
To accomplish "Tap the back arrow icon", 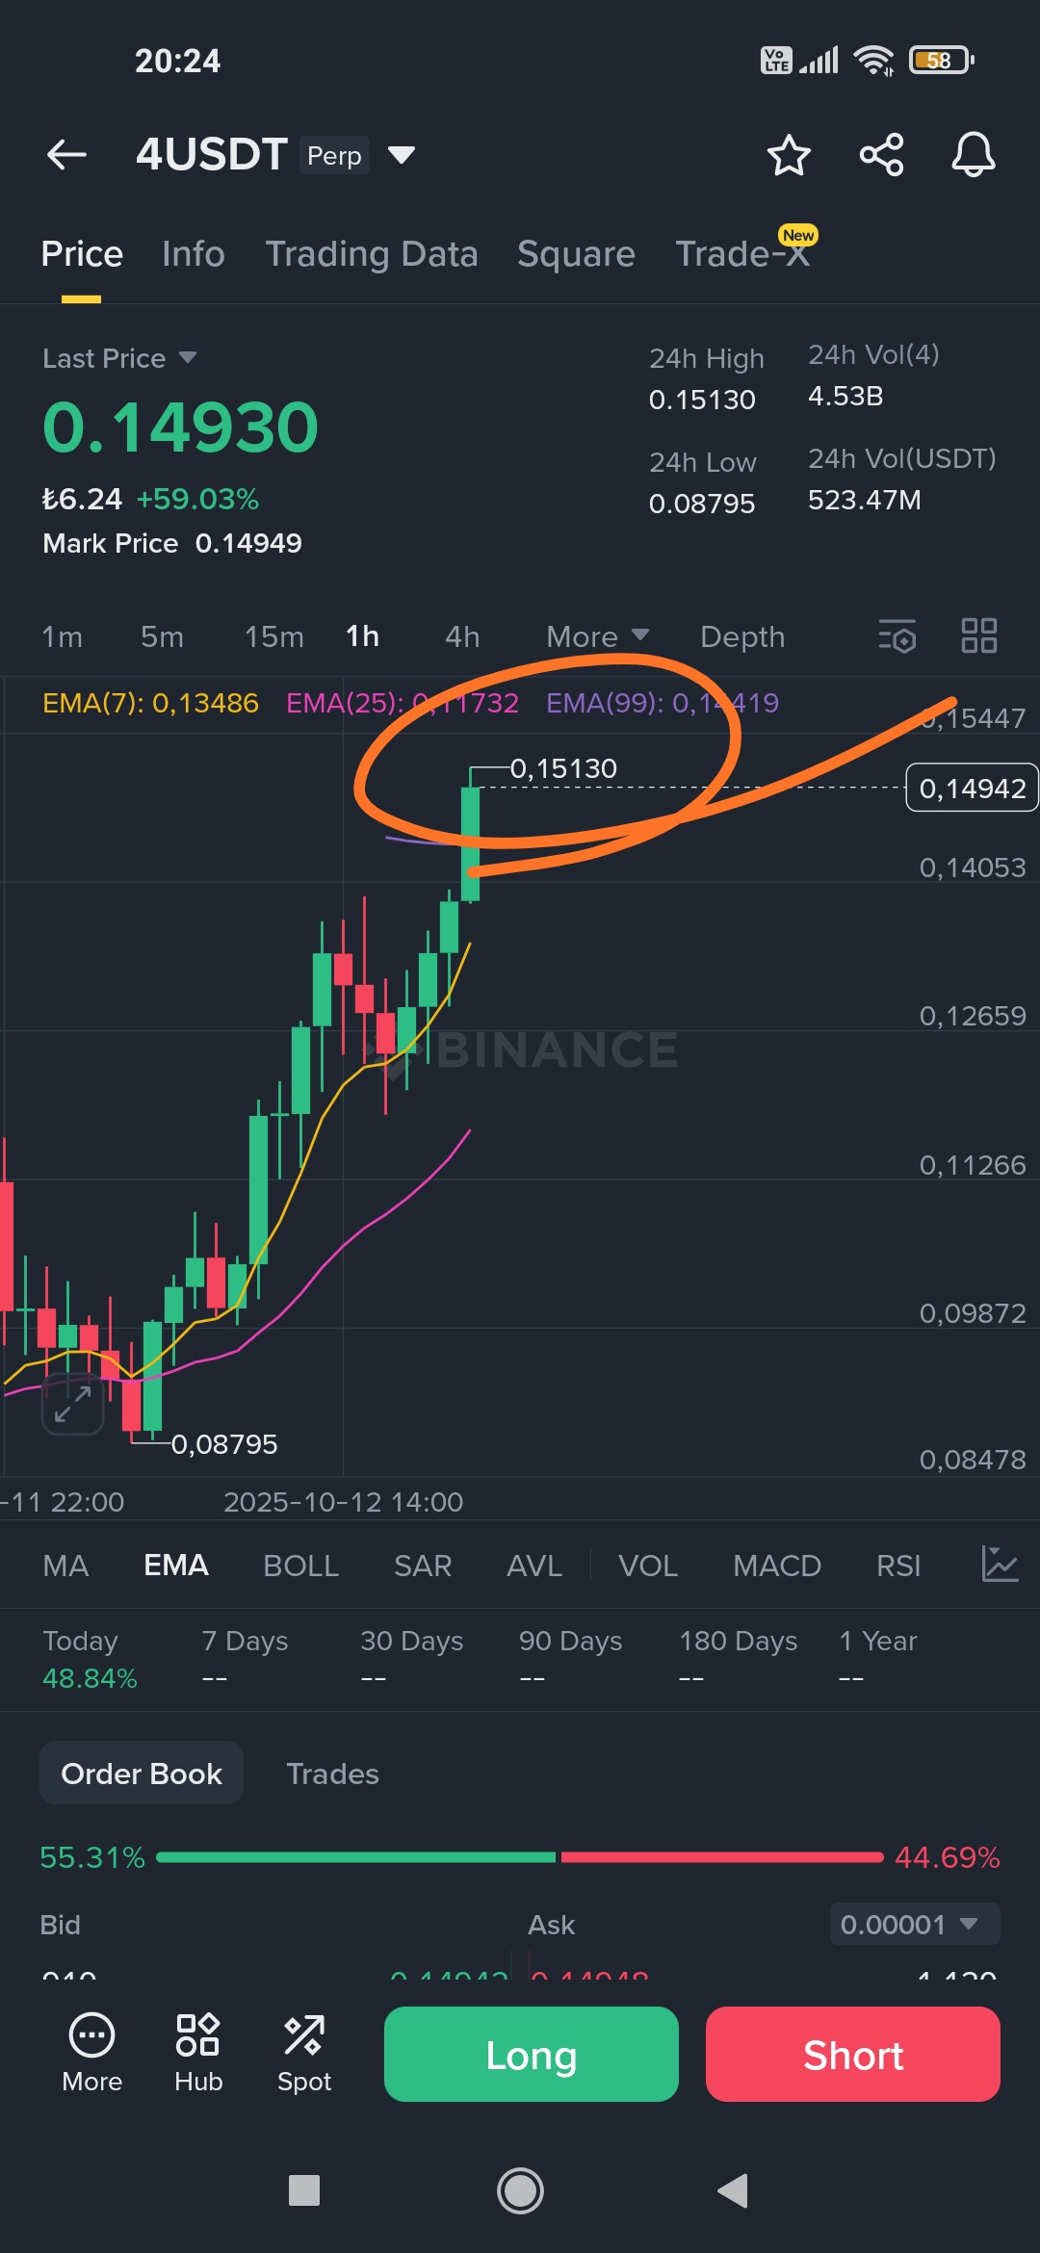I will (66, 154).
